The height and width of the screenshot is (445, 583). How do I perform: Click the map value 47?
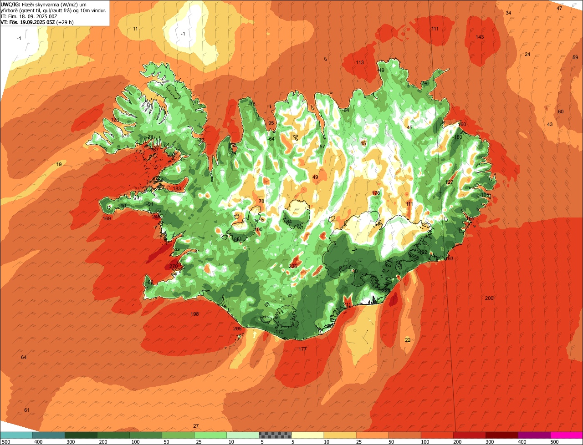tap(559, 8)
